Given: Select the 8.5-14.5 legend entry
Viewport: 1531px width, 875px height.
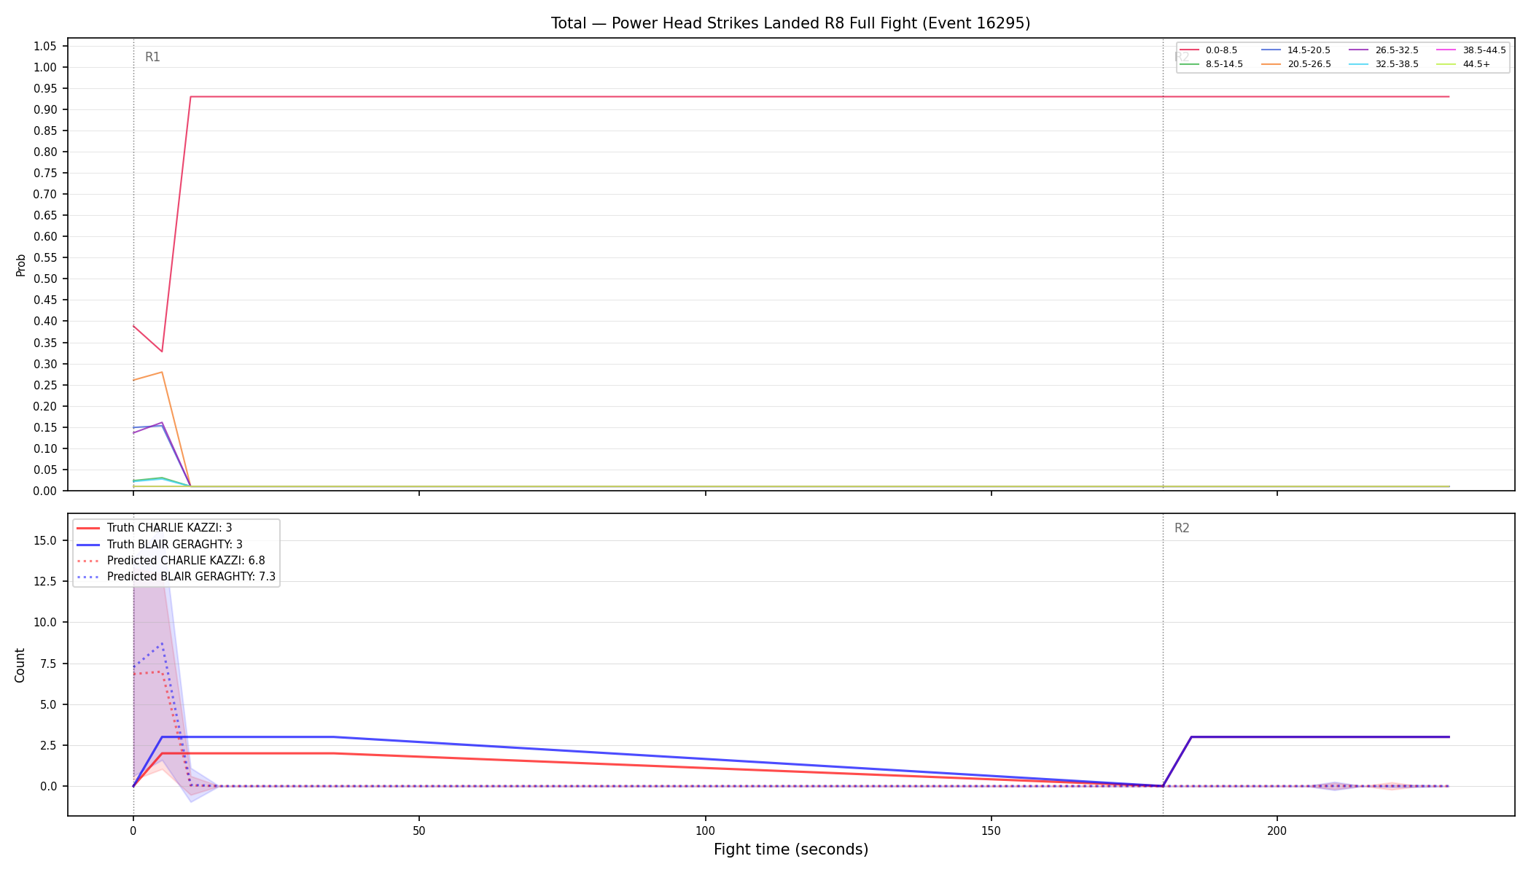Looking at the screenshot, I should click(x=1211, y=64).
